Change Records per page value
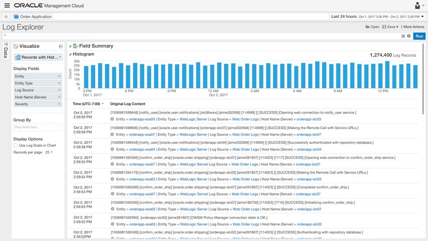The image size is (428, 241). tap(49, 152)
